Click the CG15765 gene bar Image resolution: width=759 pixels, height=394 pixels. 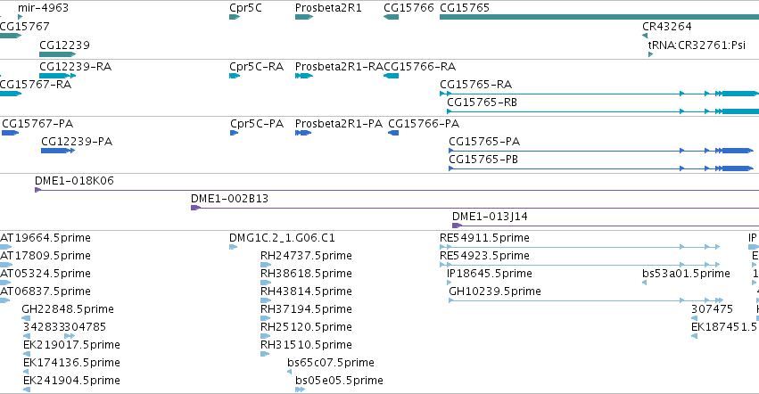click(599, 17)
